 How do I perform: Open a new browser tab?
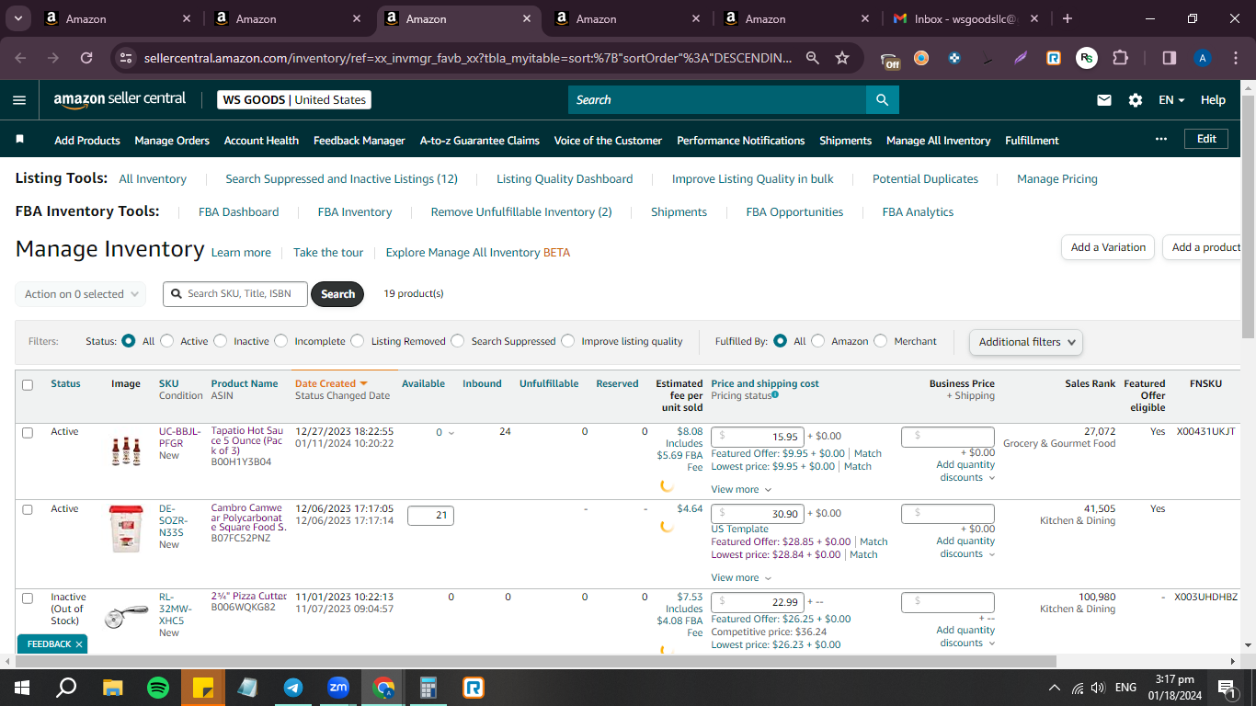click(x=1067, y=18)
